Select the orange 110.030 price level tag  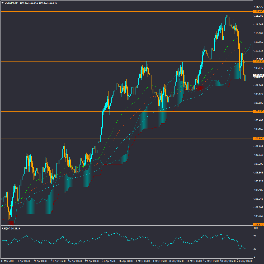[x=258, y=61]
